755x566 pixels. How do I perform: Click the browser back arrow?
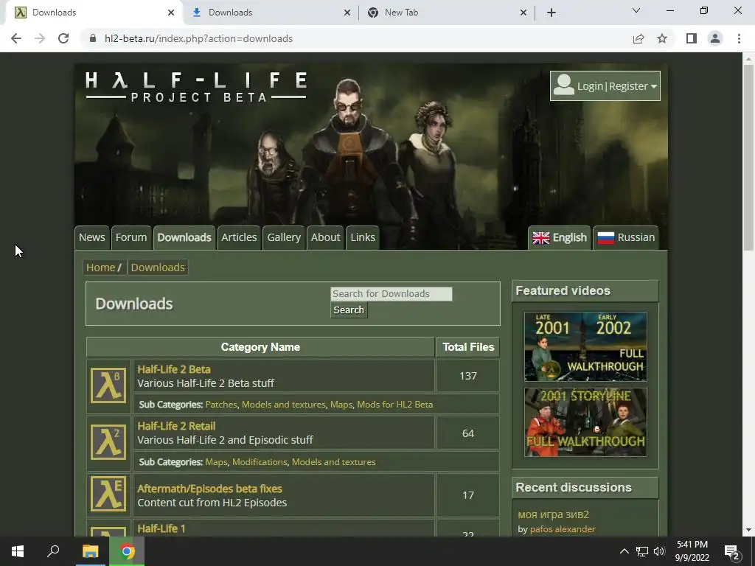point(16,38)
